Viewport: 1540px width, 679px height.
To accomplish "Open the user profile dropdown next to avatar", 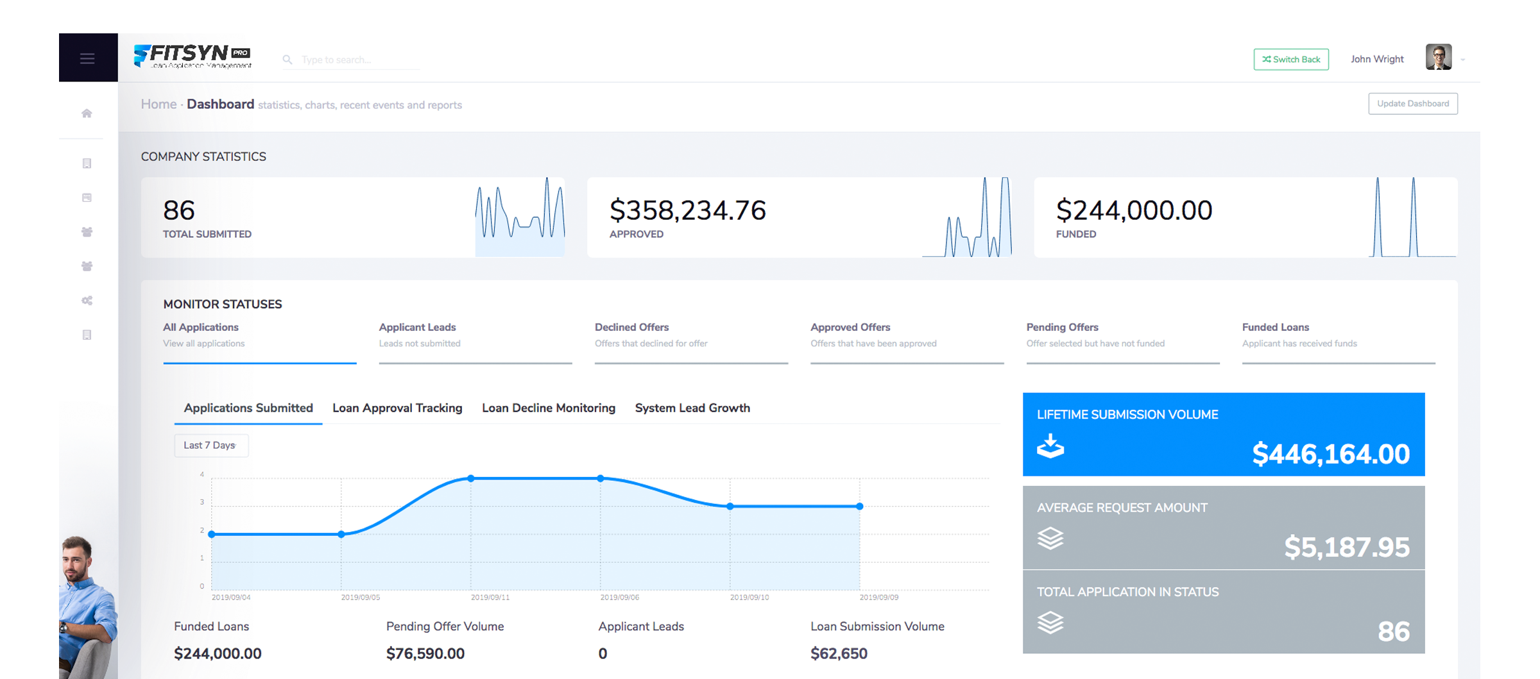I will coord(1464,59).
